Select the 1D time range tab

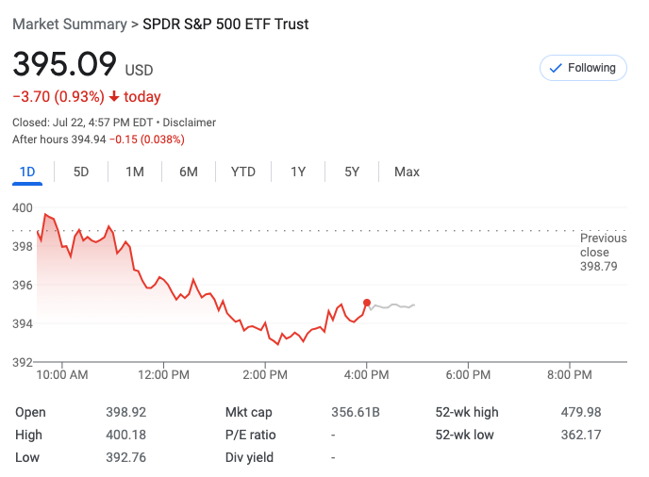pos(27,172)
